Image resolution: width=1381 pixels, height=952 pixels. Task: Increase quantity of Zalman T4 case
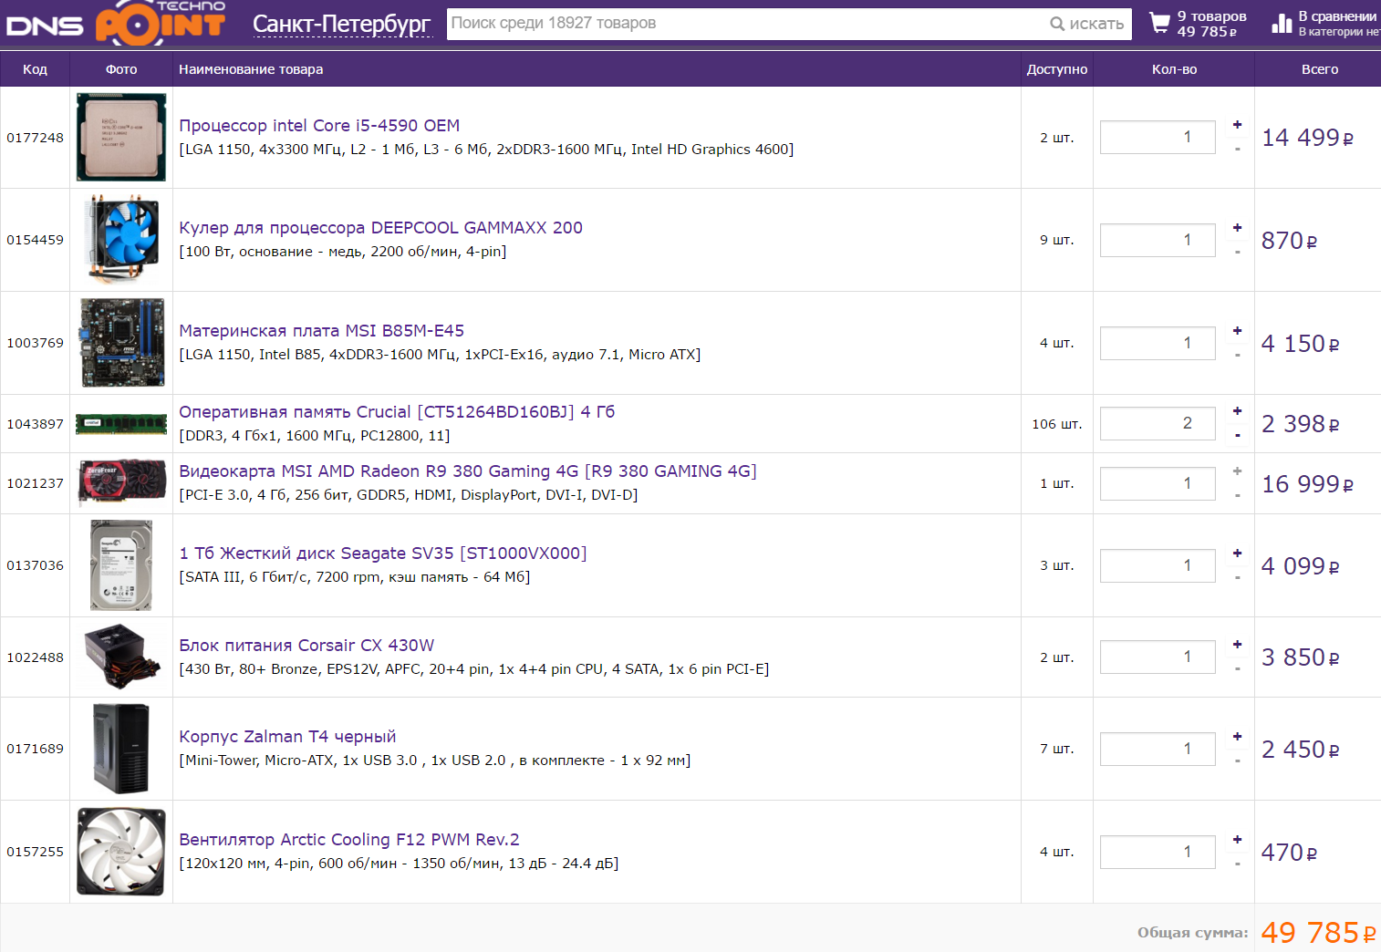tap(1237, 737)
